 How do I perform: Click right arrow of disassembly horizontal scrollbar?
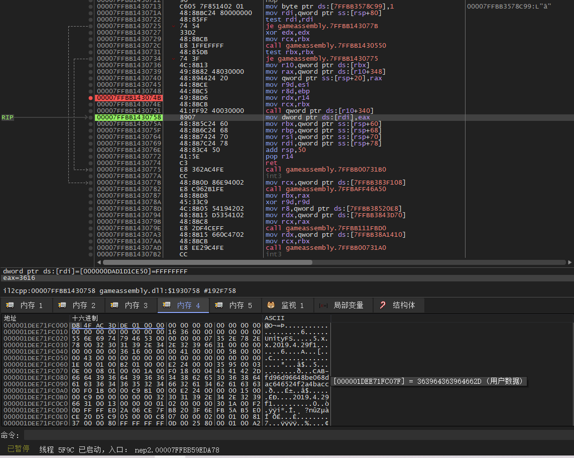(x=570, y=262)
